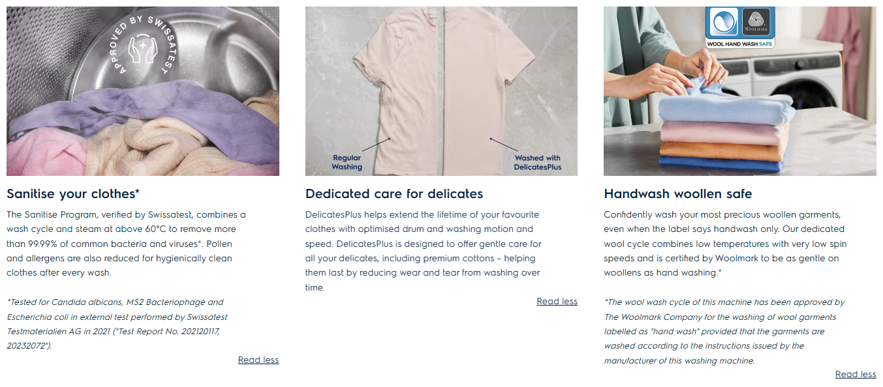
Task: Collapse the Dedicated care for delicates text
Action: [x=557, y=301]
